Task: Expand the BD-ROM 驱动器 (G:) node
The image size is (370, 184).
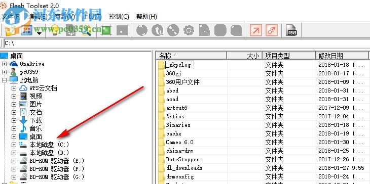Action: point(14,177)
